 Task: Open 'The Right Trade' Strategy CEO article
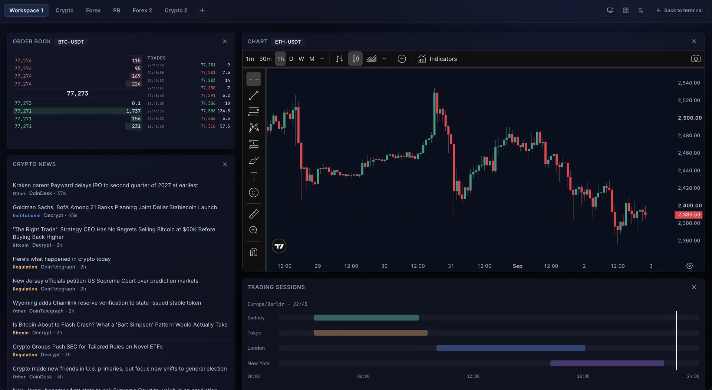[x=114, y=233]
